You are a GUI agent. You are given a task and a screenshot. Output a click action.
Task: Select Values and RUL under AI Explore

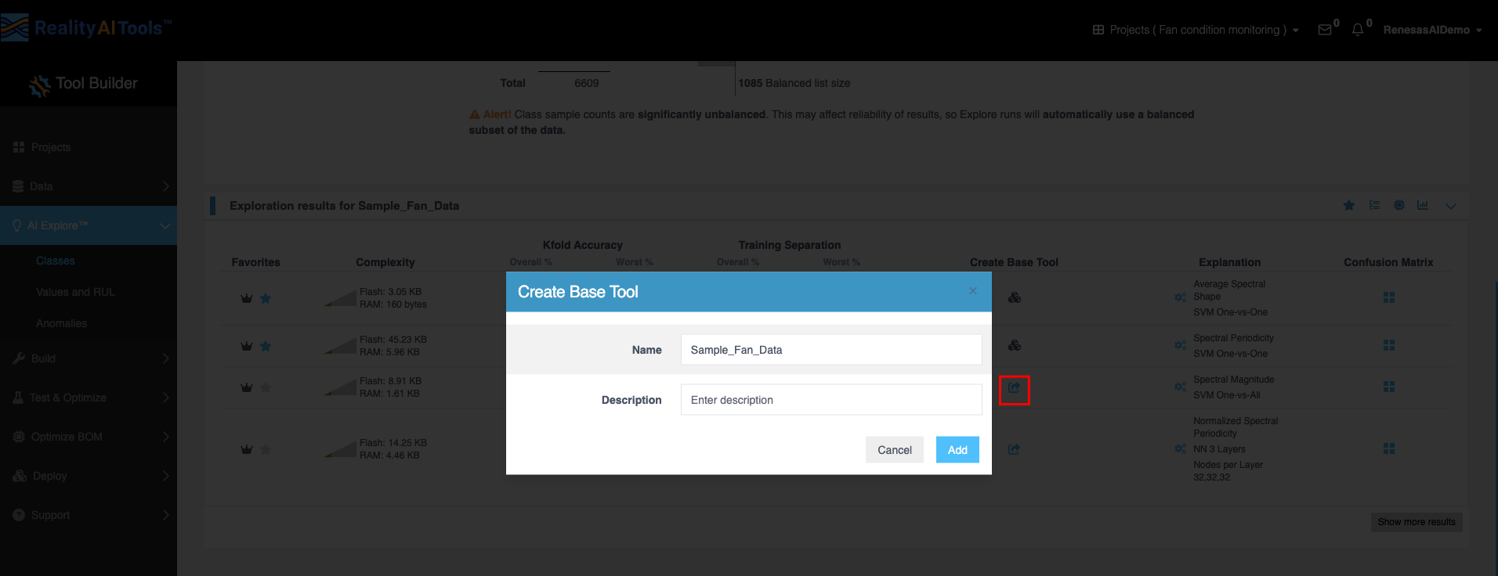click(75, 292)
